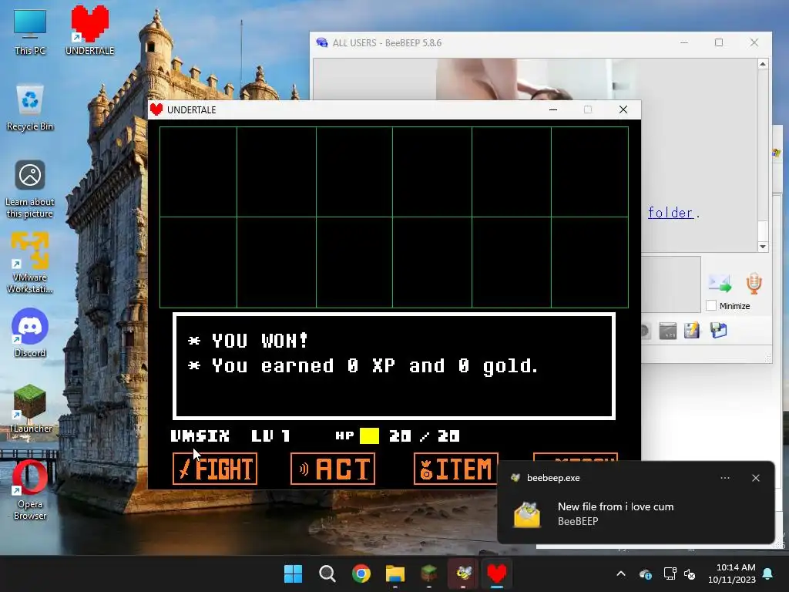The image size is (789, 592).
Task: Click the blue floppy disk folder icon in BeeBEEP
Action: (719, 331)
